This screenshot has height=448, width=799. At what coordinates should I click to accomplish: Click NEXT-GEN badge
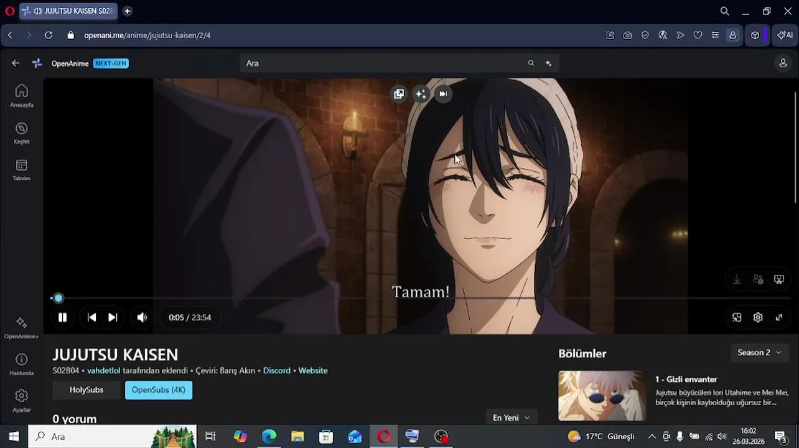(x=111, y=63)
